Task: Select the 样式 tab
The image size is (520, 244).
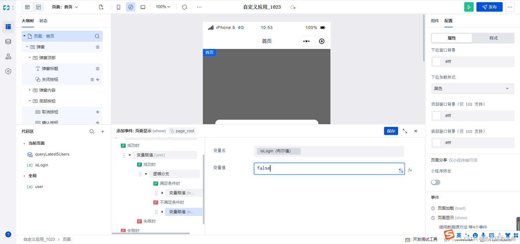Action: point(493,38)
